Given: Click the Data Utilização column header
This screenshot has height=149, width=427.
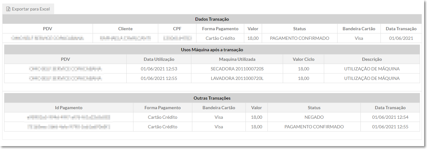Looking at the screenshot, I should point(159,59).
